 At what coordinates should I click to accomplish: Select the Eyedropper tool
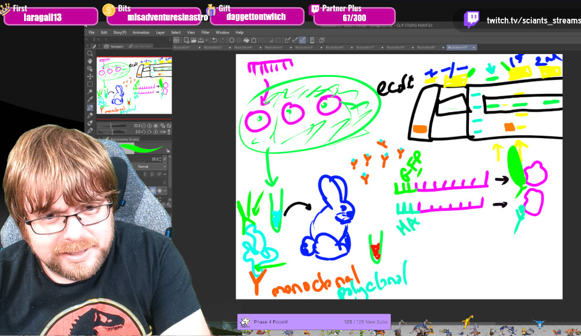pyautogui.click(x=90, y=99)
